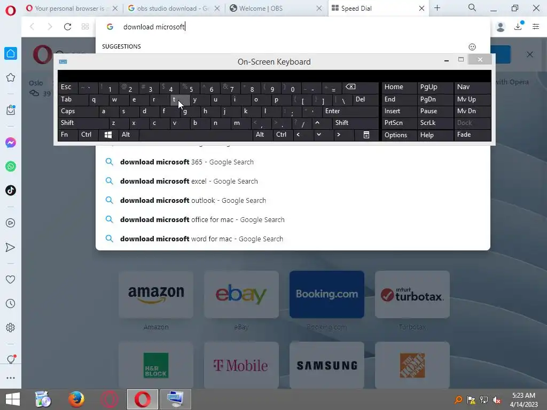Choose 'download microsoft outlook' suggestion
Image resolution: width=547 pixels, height=410 pixels.
293,201
